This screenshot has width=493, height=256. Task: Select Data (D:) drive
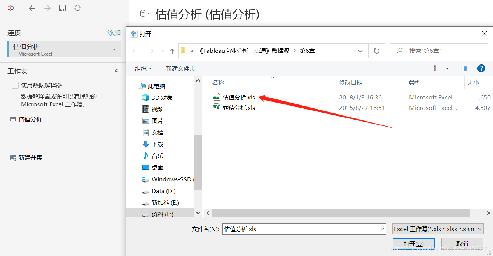coord(159,191)
